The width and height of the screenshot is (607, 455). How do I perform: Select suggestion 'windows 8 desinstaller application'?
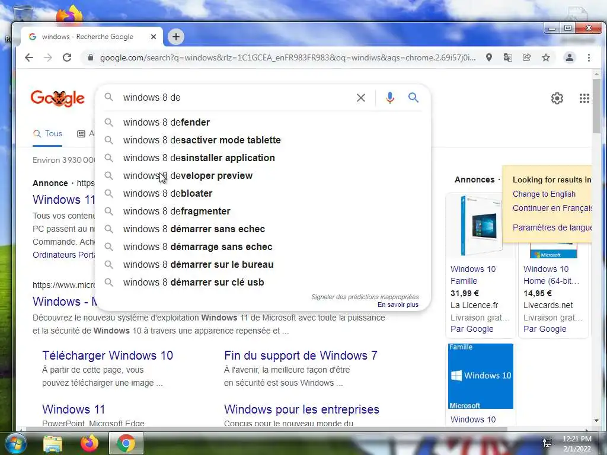tap(263, 158)
